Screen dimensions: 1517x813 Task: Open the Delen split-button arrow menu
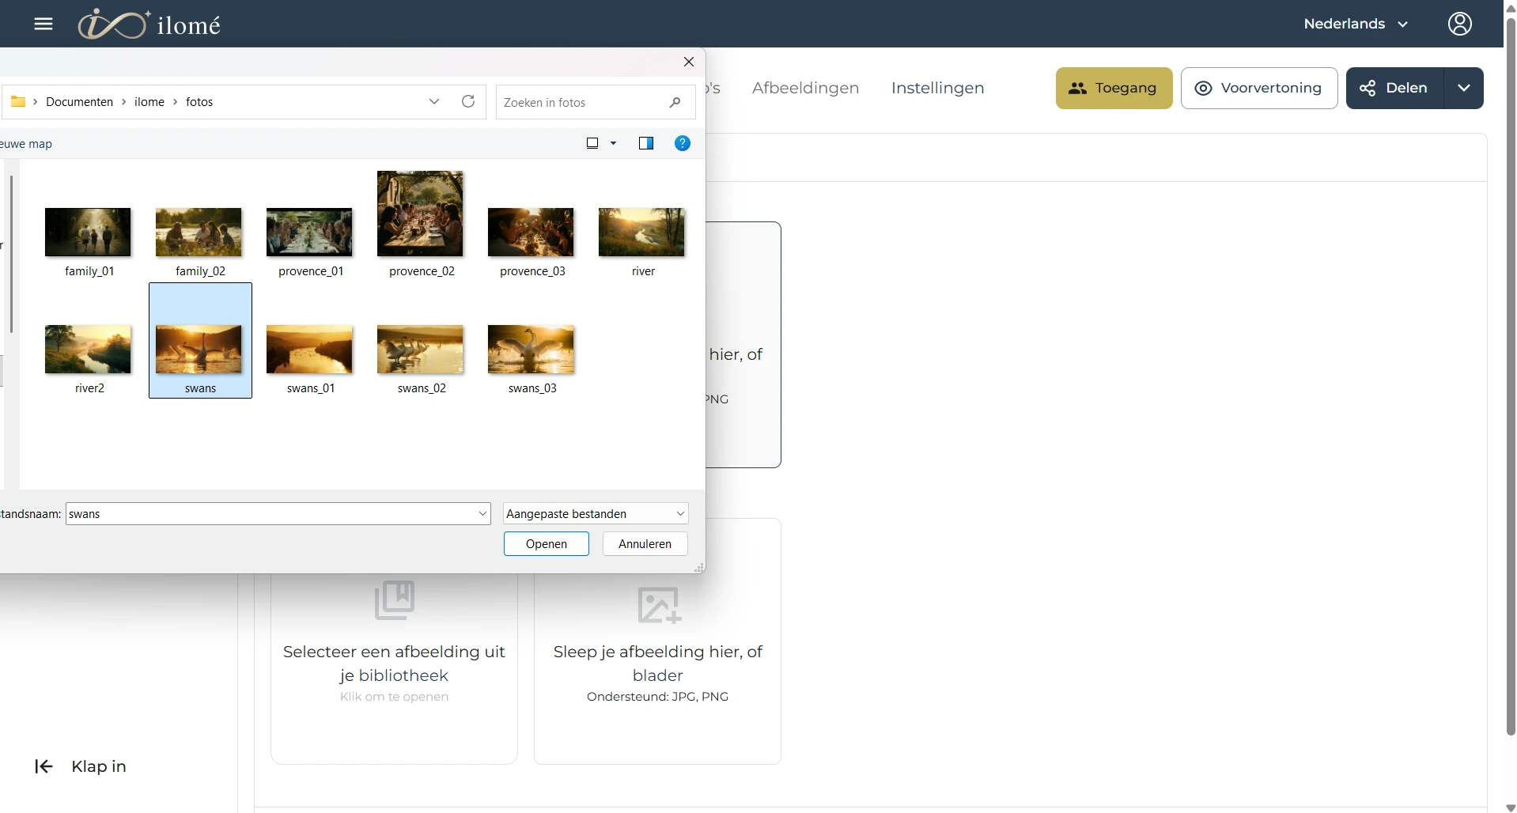click(x=1464, y=88)
